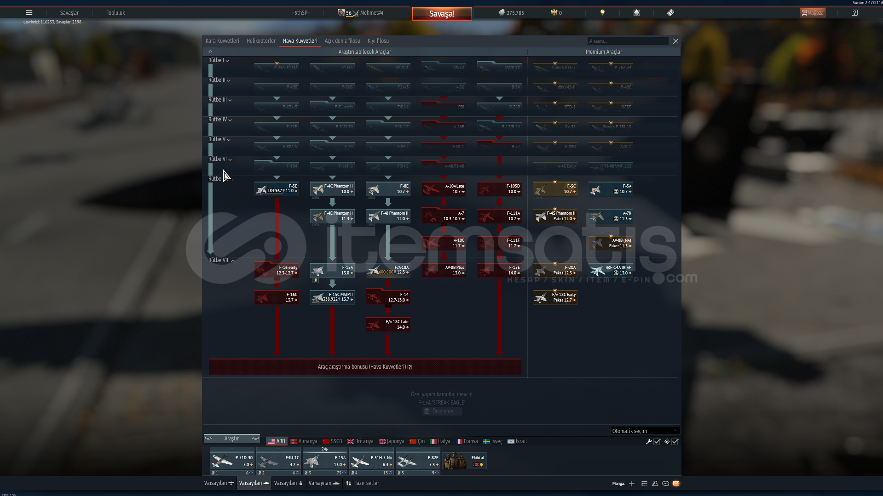
Task: Open the help question mark icon
Action: tap(854, 13)
